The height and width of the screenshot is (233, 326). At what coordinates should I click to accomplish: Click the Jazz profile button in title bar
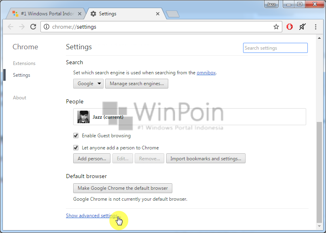click(x=271, y=4)
